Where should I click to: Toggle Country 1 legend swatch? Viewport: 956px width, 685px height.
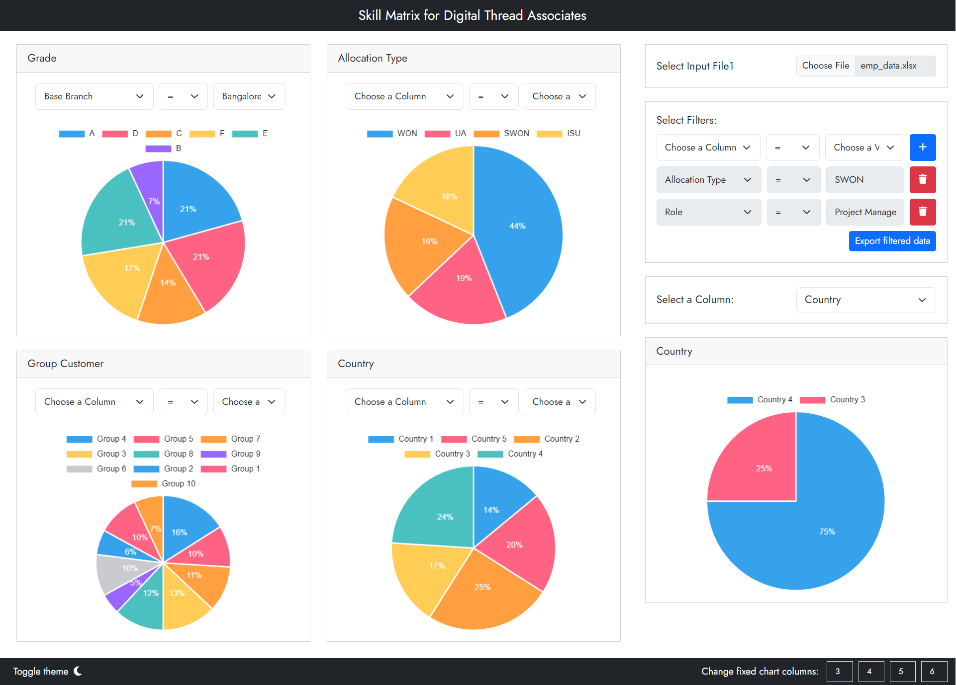coord(381,439)
